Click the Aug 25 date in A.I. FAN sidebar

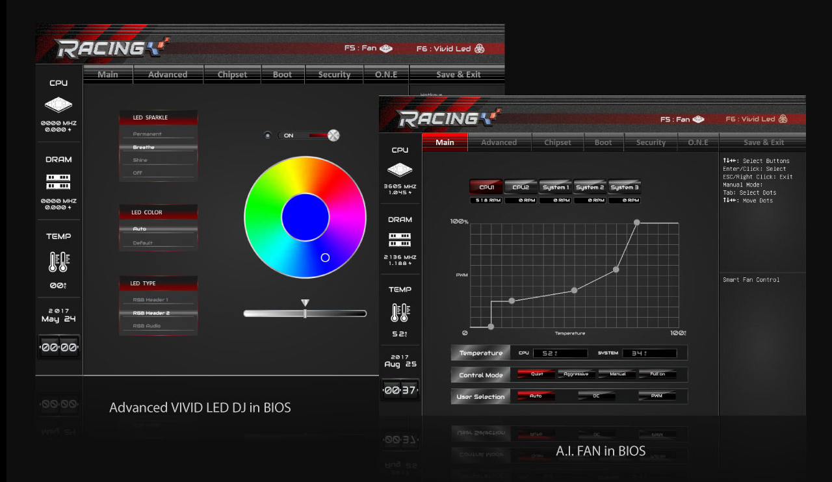coord(400,364)
